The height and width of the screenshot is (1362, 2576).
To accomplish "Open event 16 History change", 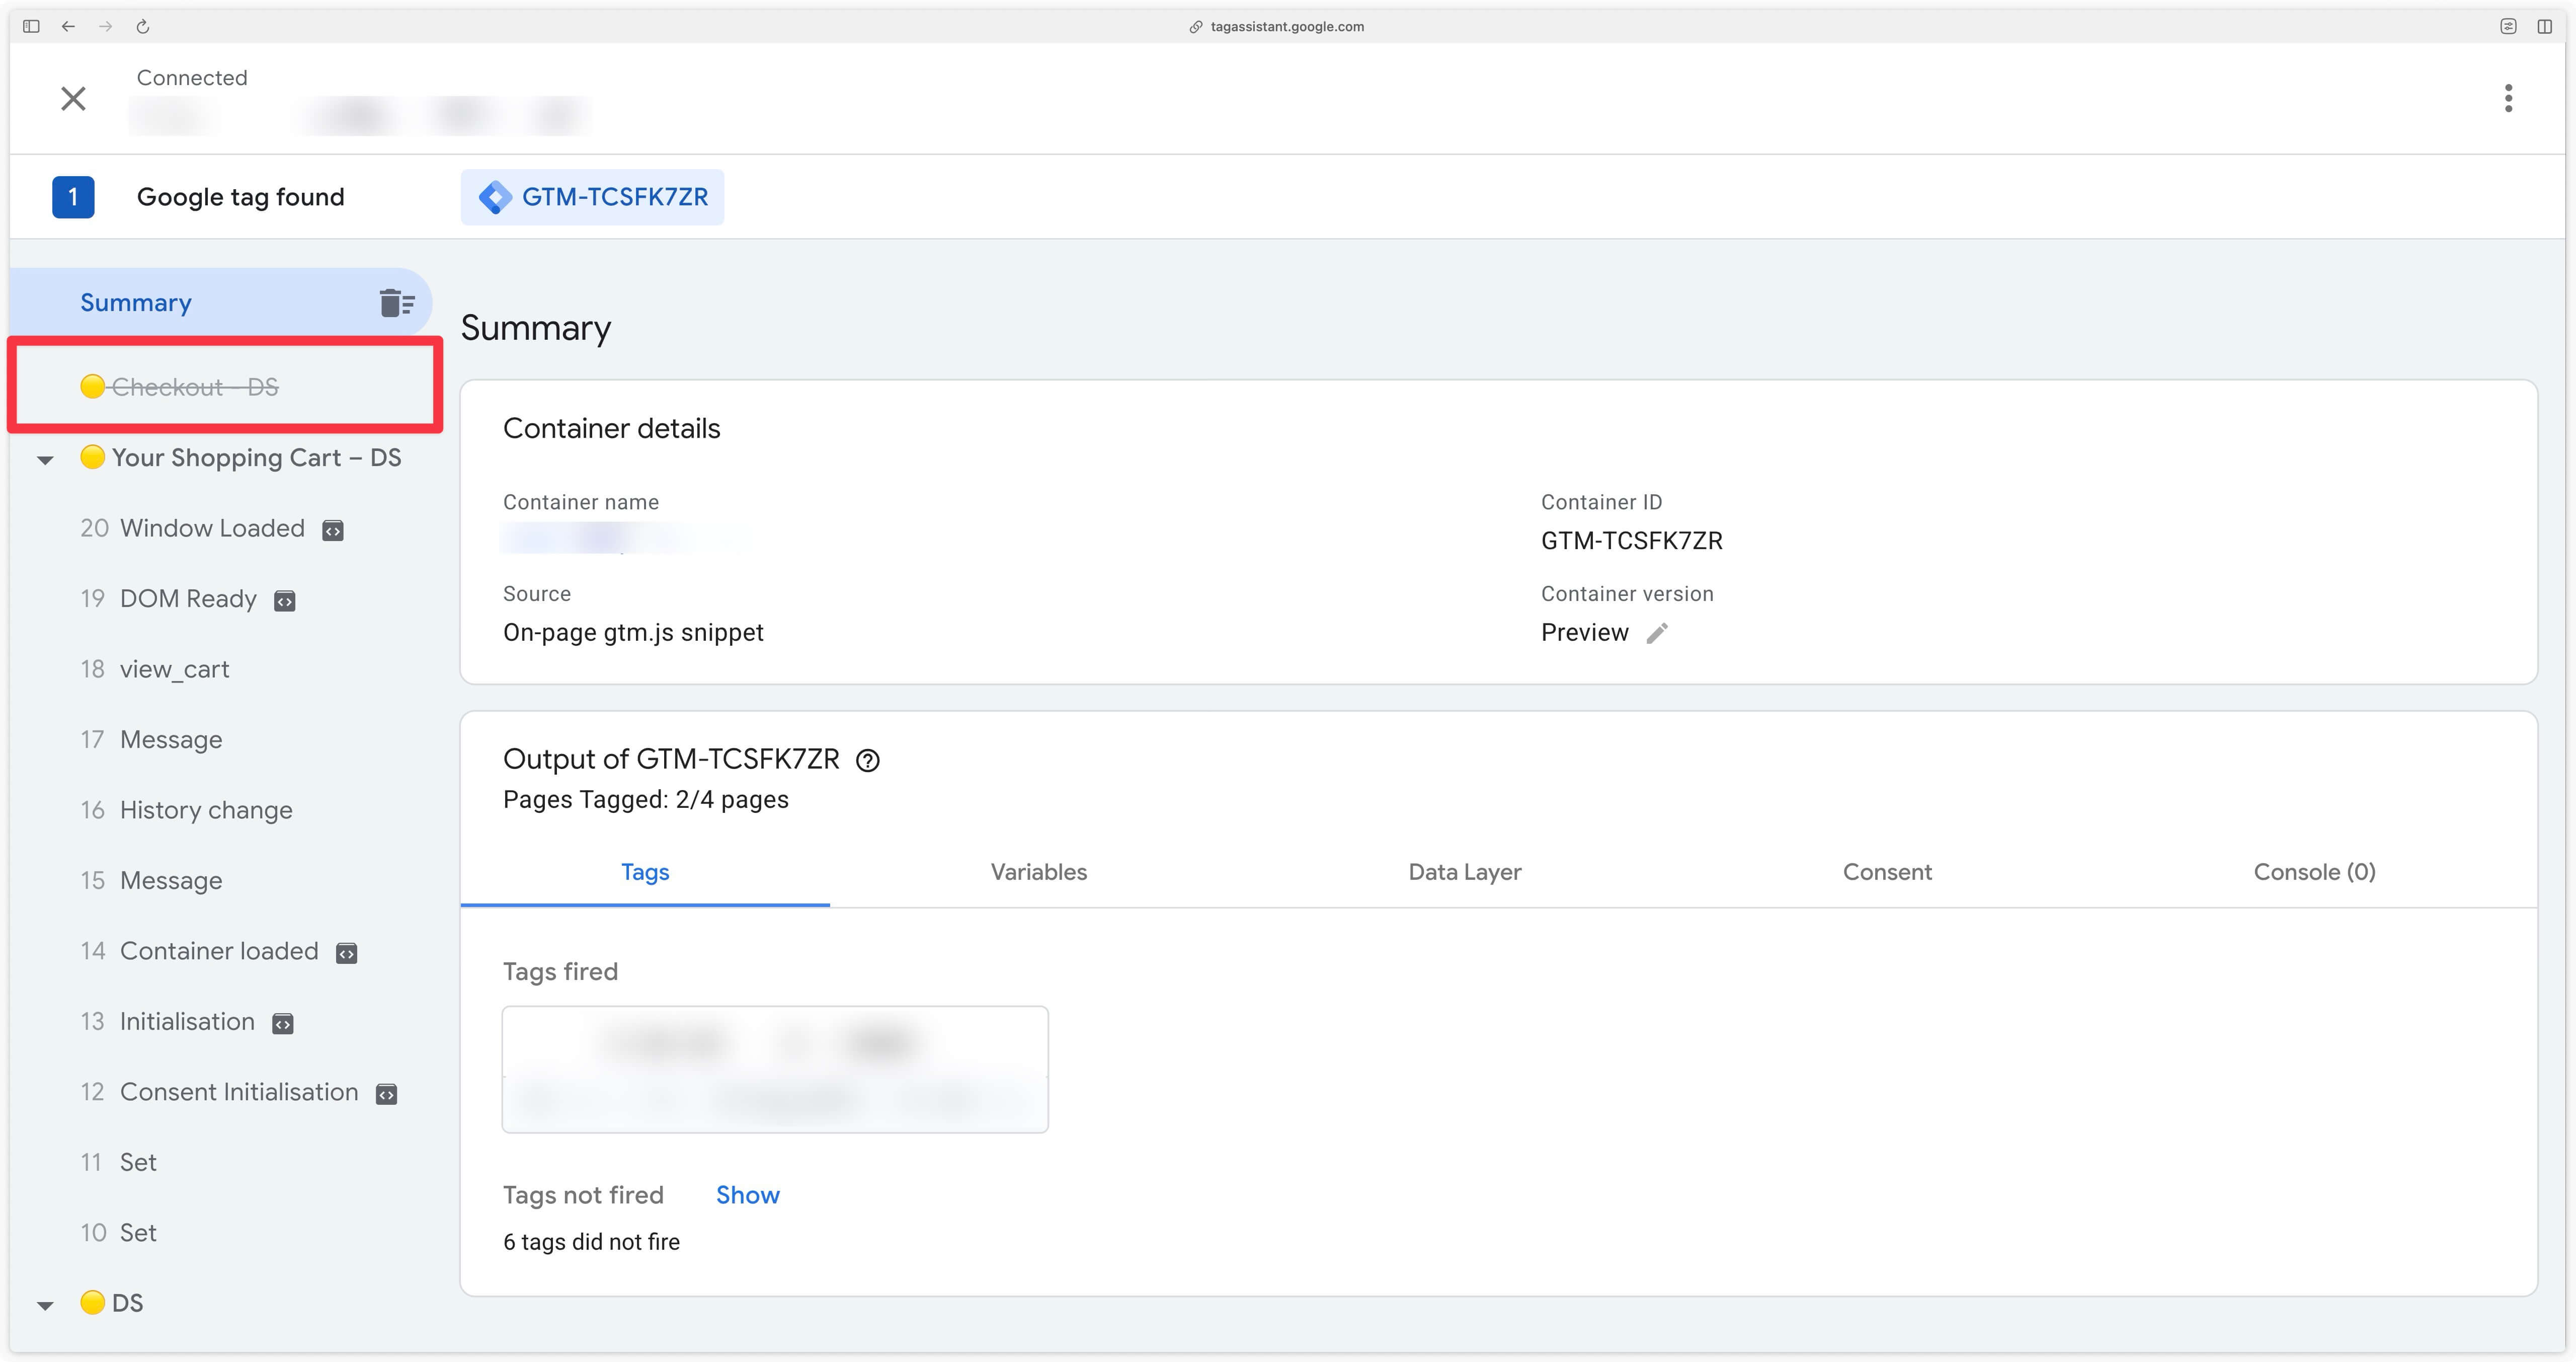I will [x=186, y=809].
